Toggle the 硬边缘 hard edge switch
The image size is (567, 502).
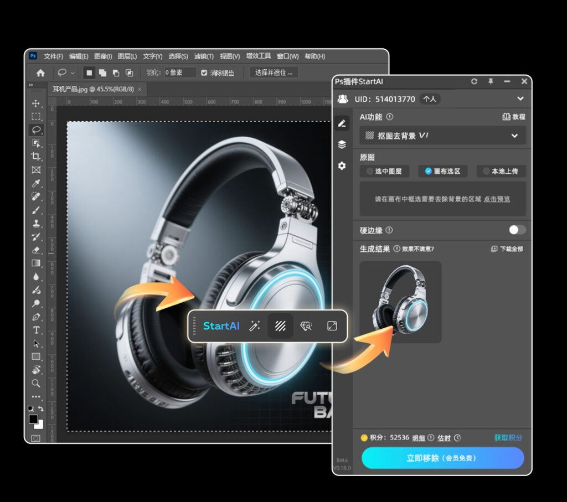517,230
